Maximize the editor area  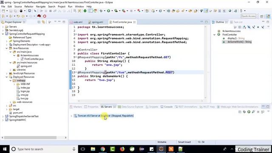pos(206,22)
